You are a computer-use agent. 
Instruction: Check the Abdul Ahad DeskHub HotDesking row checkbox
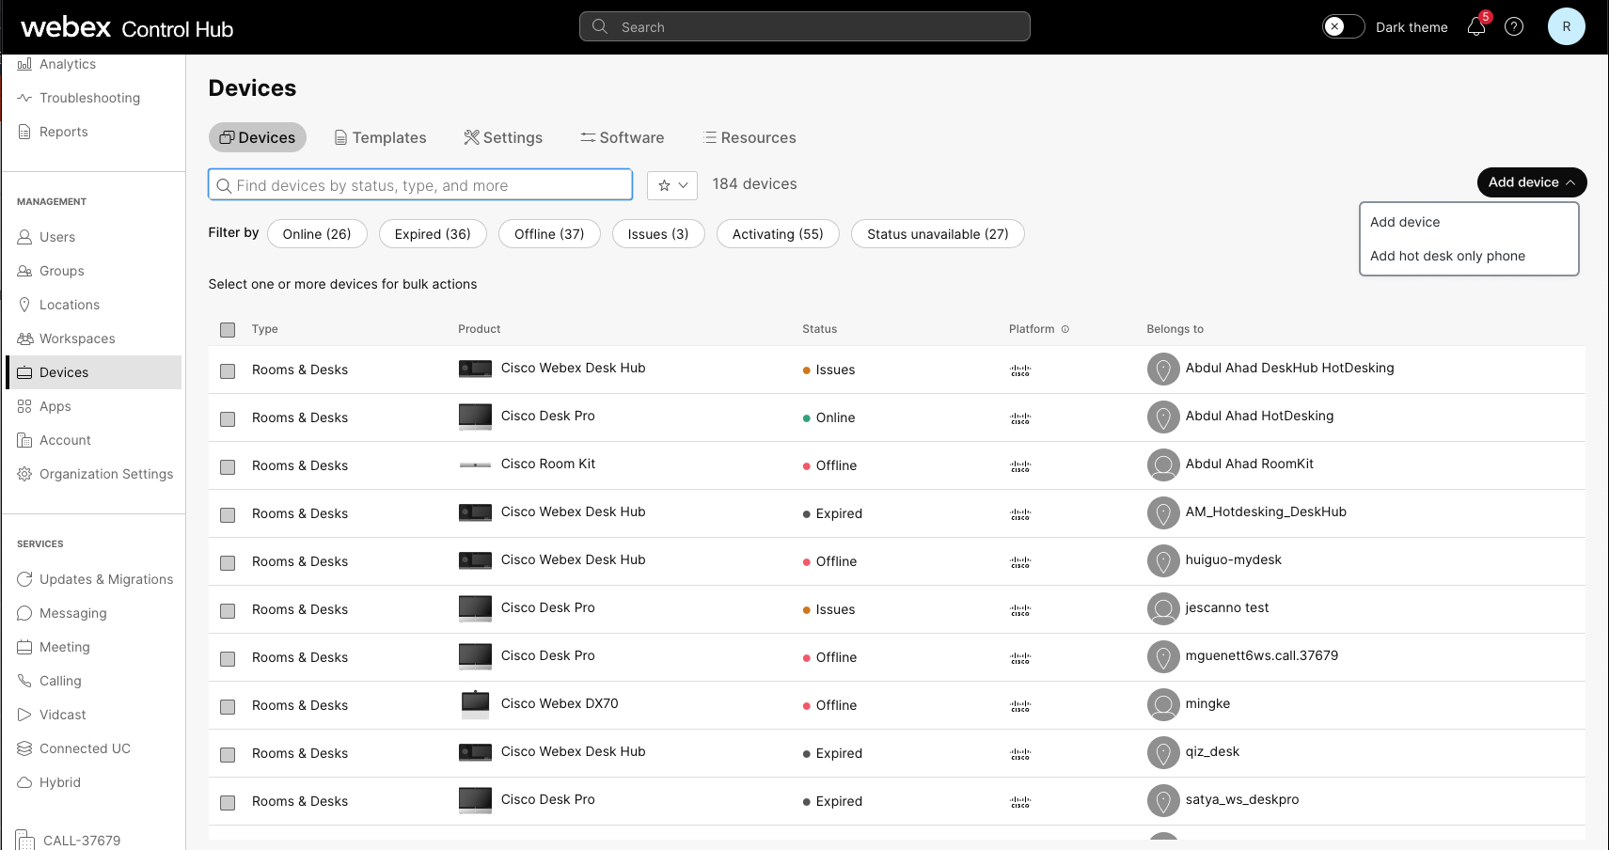(x=228, y=371)
